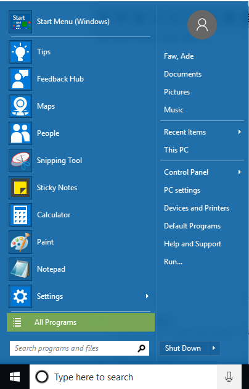Launch Calculator from its icon

20,215
